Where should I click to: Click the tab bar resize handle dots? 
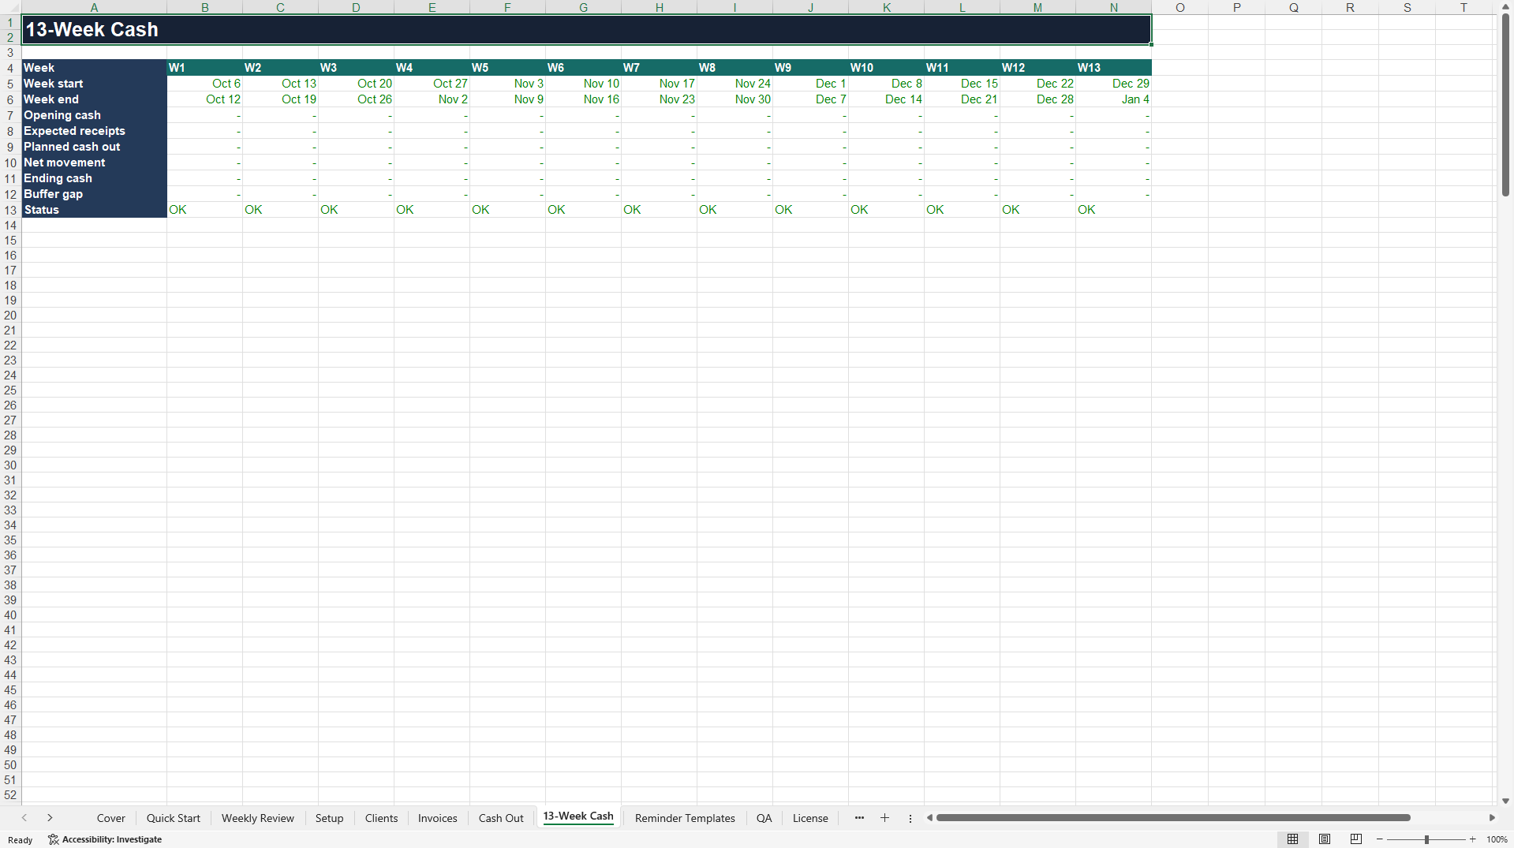[x=910, y=818]
